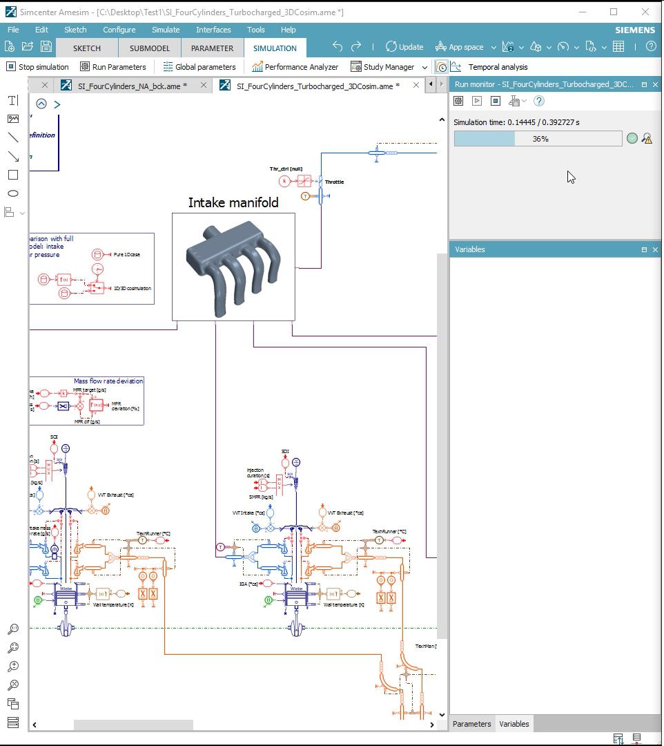Click the status bar log list icon
664x746 pixels.
pyautogui.click(x=637, y=738)
